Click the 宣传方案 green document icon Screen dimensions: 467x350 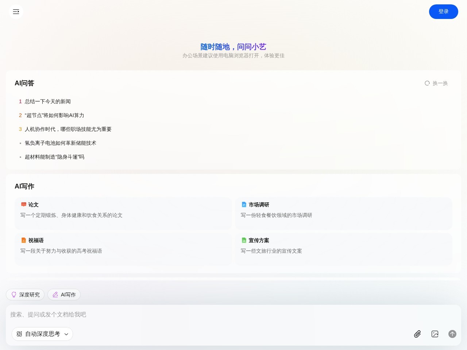tap(244, 240)
